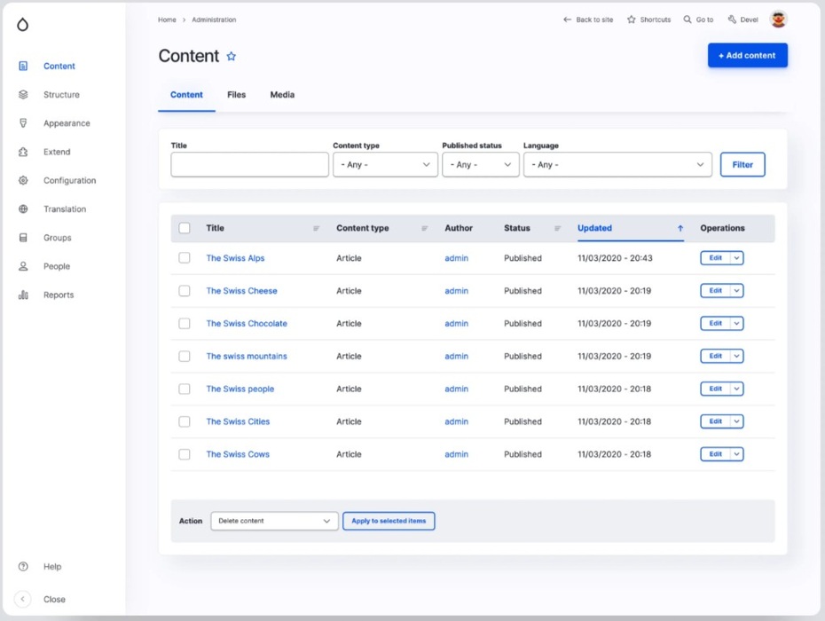825x621 pixels.
Task: Expand the Action dropdown showing Delete content
Action: (x=274, y=521)
